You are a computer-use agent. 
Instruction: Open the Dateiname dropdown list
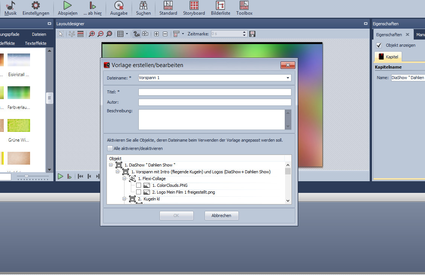[x=288, y=78]
